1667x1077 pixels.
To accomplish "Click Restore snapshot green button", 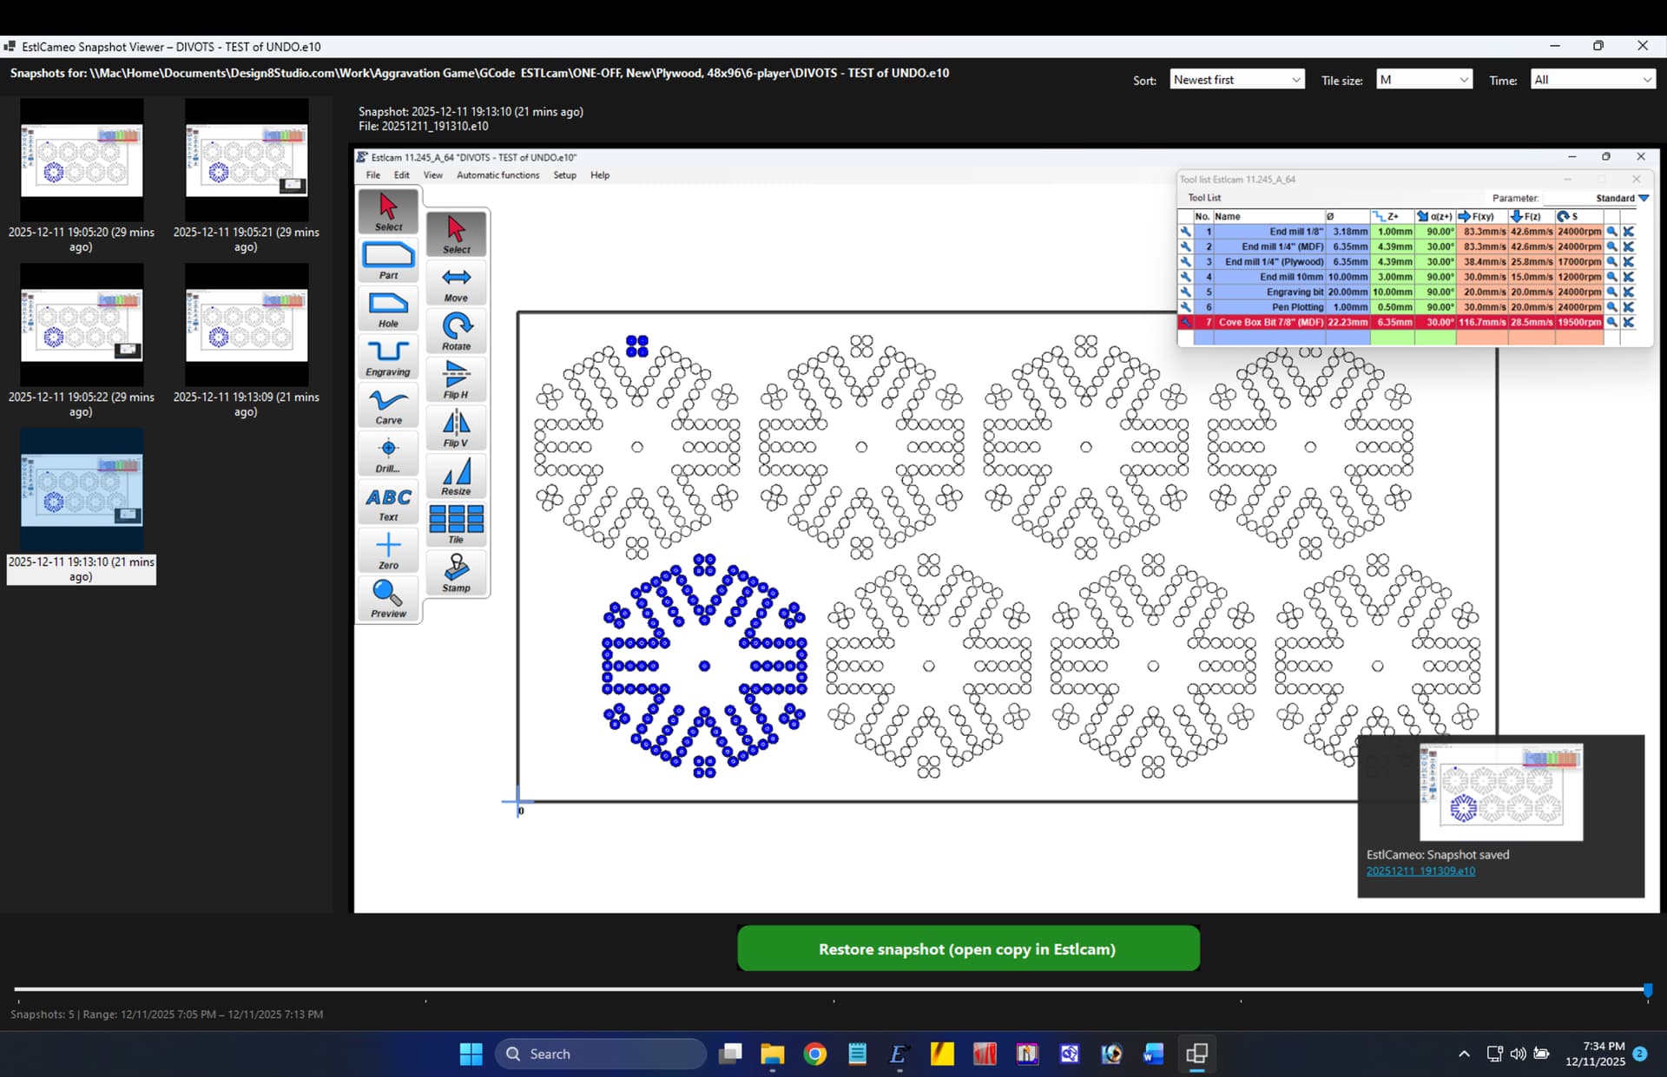I will coord(967,949).
